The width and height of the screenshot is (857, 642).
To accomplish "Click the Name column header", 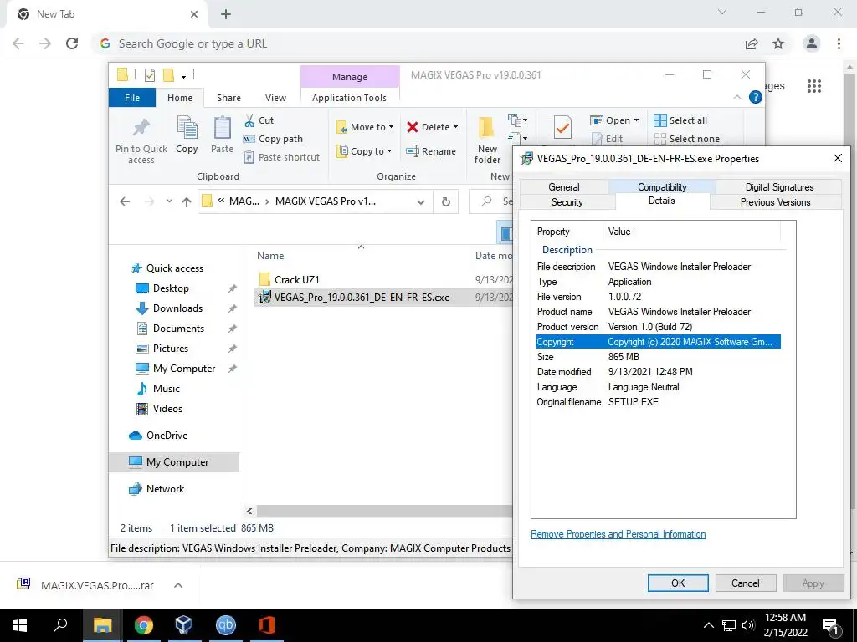I will point(270,256).
